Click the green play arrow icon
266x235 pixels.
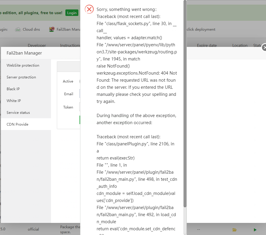[255, 229]
